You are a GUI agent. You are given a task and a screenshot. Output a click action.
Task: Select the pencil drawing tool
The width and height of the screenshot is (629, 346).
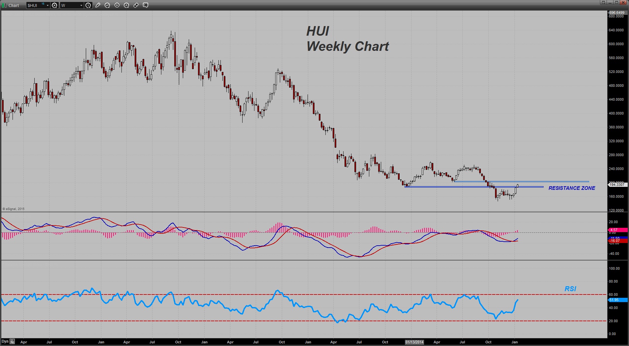(x=98, y=5)
